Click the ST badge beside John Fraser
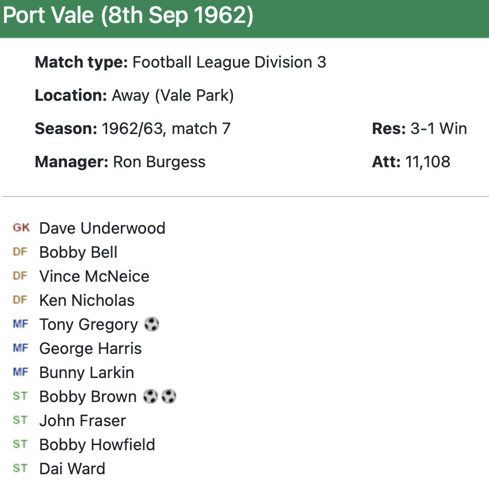This screenshot has height=488, width=489. [x=20, y=420]
